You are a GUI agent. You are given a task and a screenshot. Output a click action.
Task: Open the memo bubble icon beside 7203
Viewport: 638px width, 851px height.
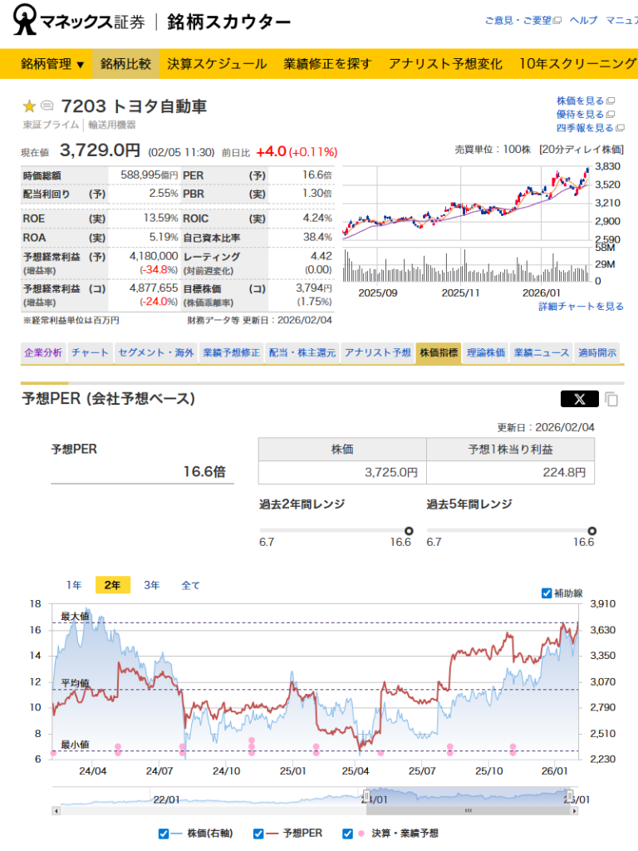pyautogui.click(x=47, y=106)
